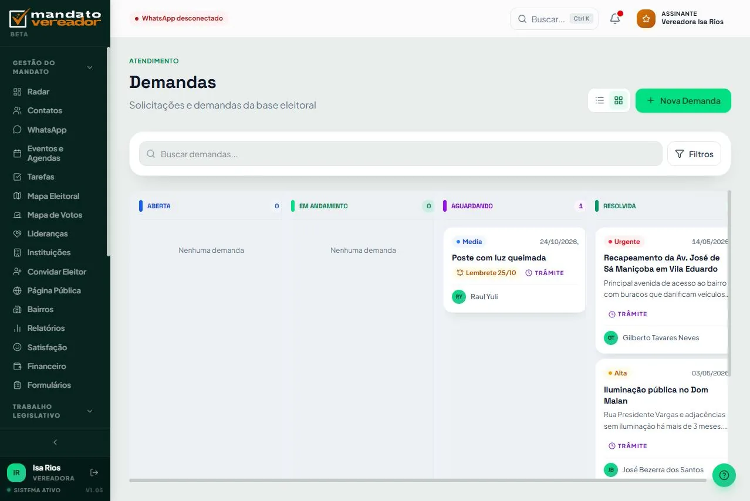This screenshot has height=501, width=750.
Task: Open Eventos e Agendas page
Action: (55, 153)
